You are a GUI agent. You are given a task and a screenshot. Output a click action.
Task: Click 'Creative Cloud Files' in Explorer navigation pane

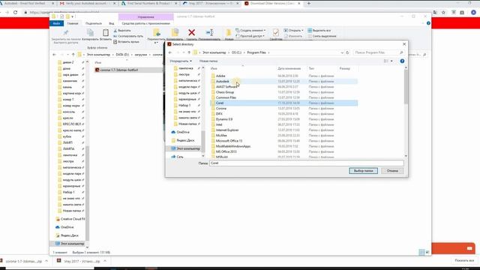point(70,219)
